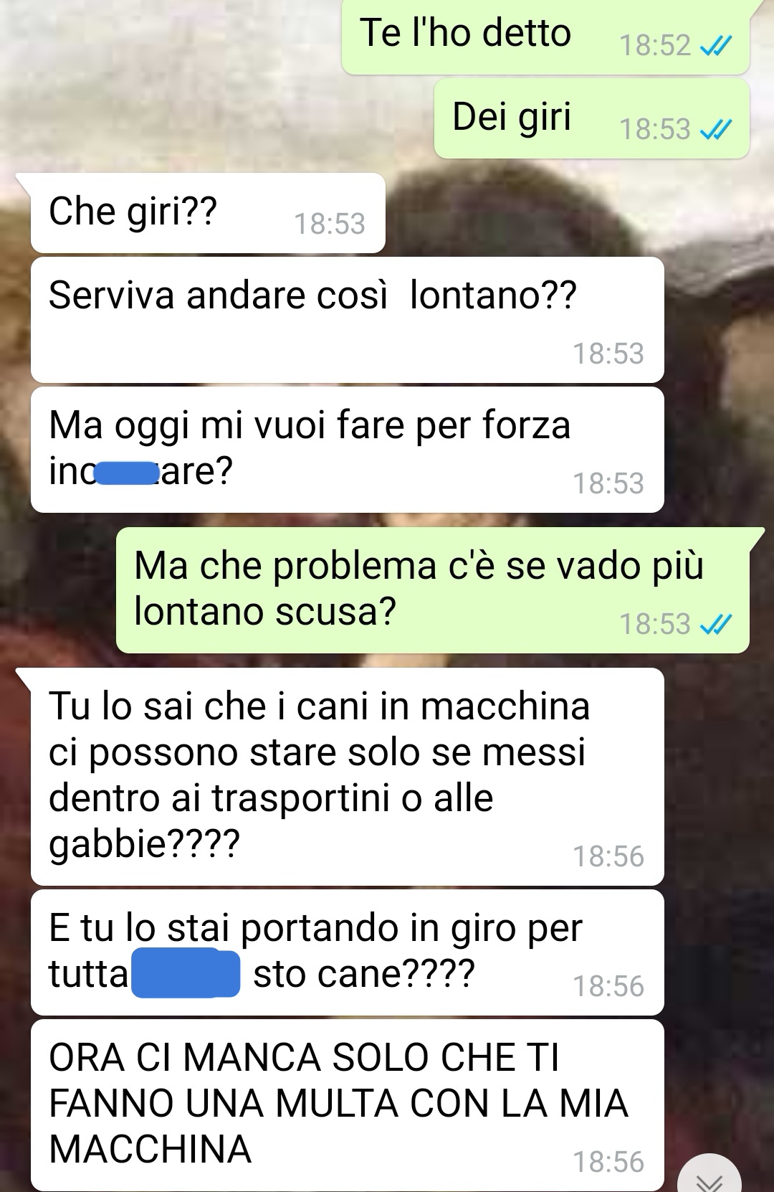Select the 'Che giri??' message bubble
This screenshot has width=774, height=1192.
pos(208,213)
